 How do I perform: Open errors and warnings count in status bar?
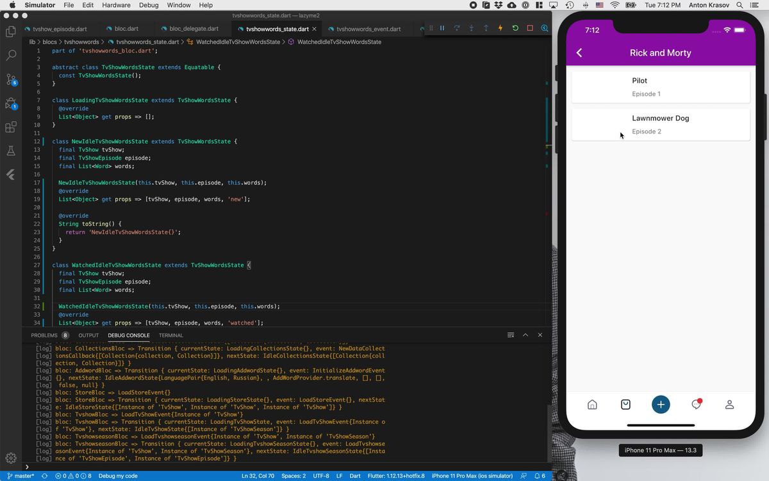point(73,476)
